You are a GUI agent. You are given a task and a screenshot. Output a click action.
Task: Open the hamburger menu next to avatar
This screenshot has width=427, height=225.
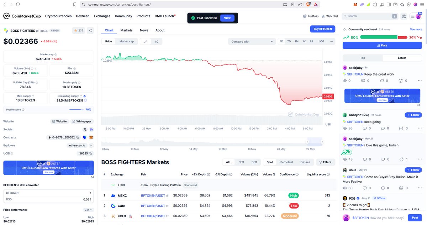tap(412, 16)
